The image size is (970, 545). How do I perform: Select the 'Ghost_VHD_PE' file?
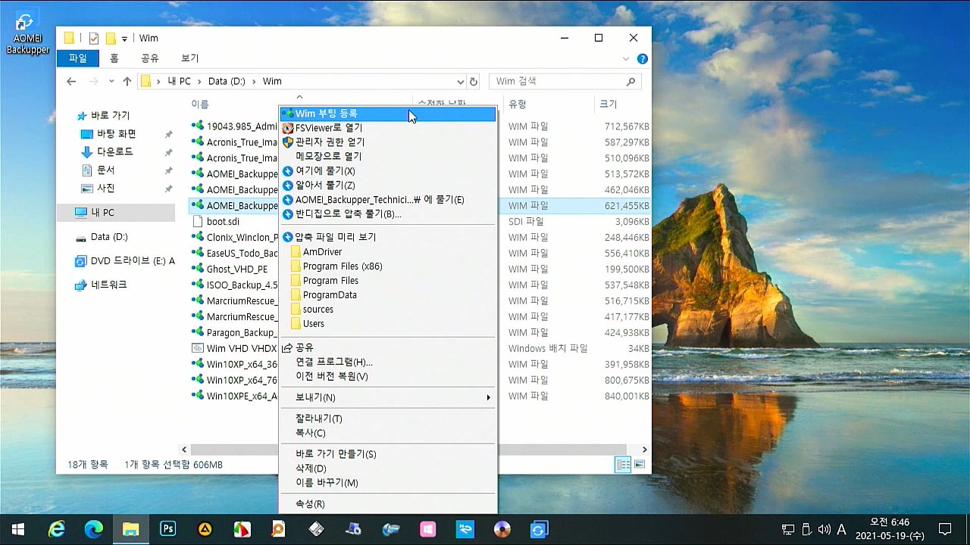(x=236, y=269)
